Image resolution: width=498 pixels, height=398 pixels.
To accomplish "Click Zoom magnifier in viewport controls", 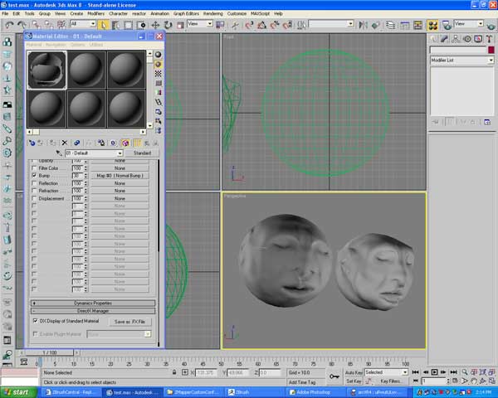I will 465,372.
